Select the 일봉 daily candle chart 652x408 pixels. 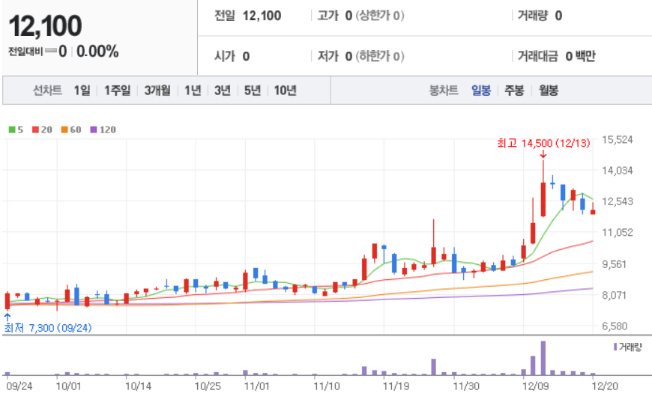(481, 90)
